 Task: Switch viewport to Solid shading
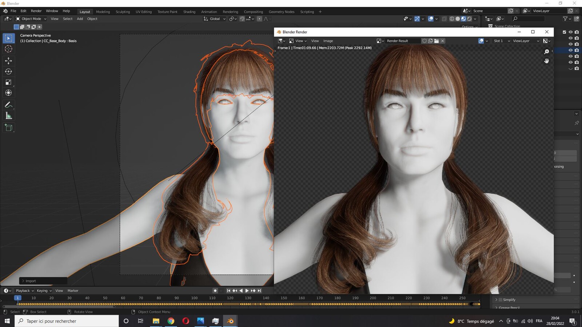[x=458, y=19]
